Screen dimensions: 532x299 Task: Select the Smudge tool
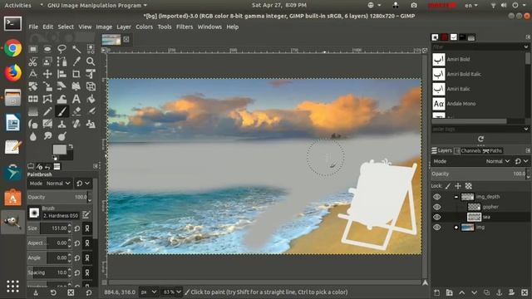[47, 136]
